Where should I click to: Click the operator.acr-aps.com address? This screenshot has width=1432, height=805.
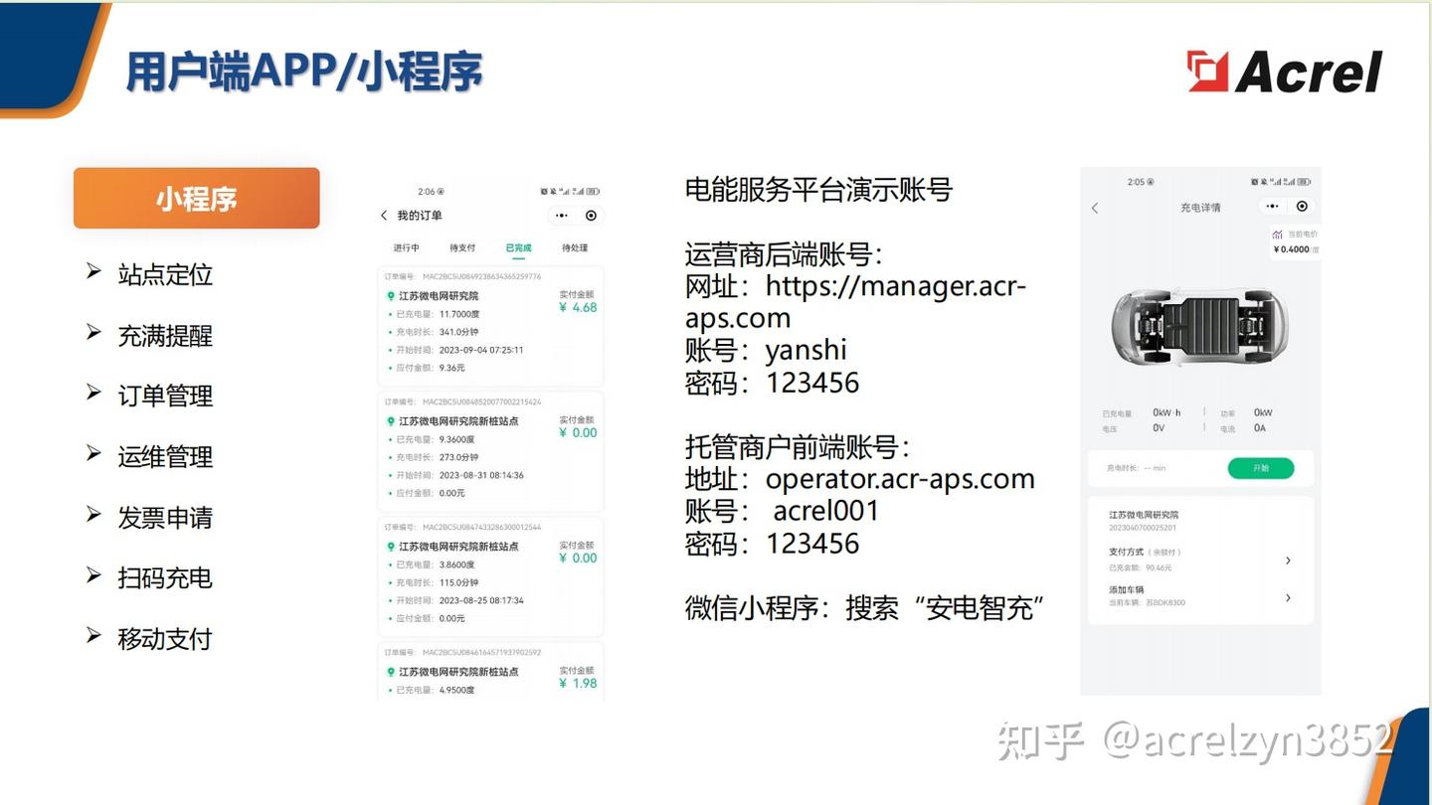[x=900, y=478]
